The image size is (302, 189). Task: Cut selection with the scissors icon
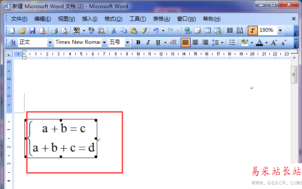(x=114, y=30)
